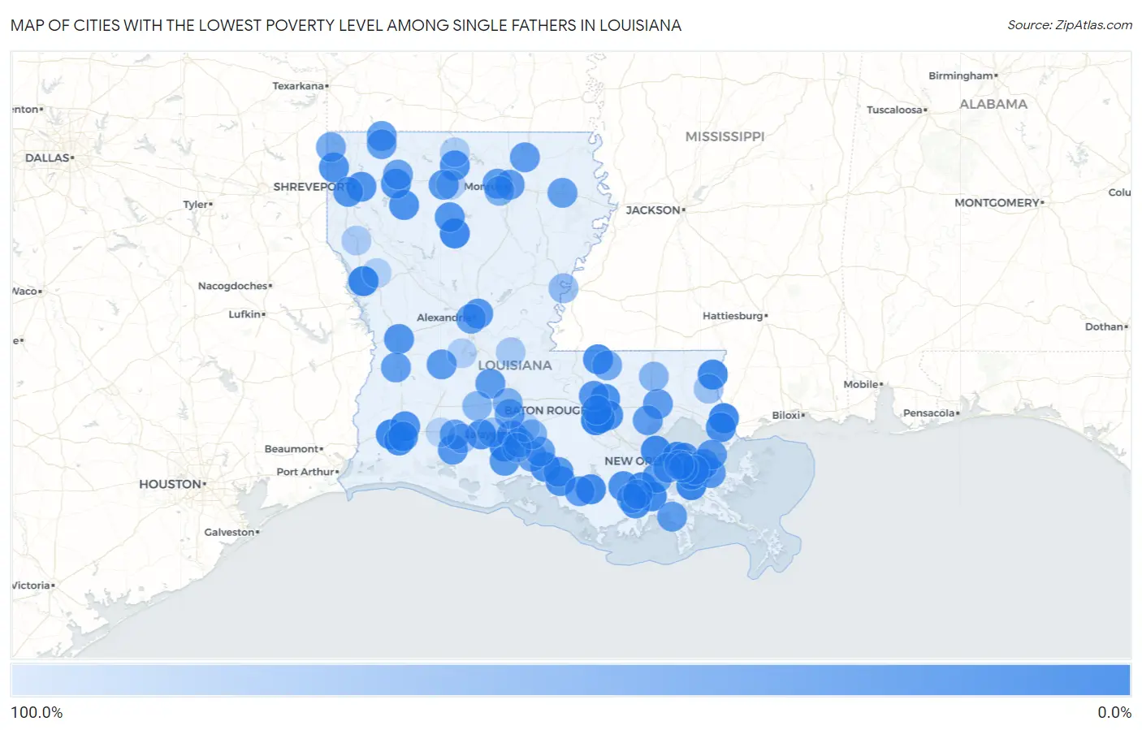
Task: Click the Birmingham label
Action: pyautogui.click(x=962, y=76)
